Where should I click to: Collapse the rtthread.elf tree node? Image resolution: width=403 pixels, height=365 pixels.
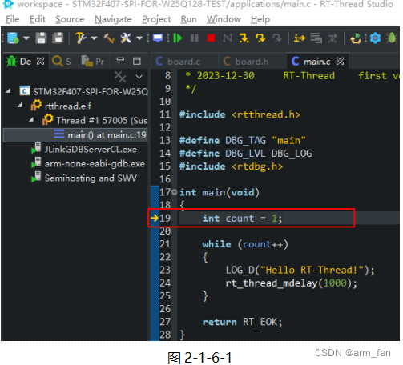(19, 106)
